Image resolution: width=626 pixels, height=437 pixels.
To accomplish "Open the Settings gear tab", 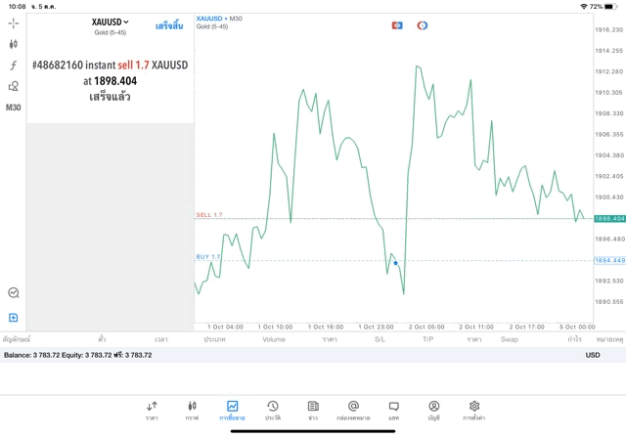I will (x=474, y=411).
